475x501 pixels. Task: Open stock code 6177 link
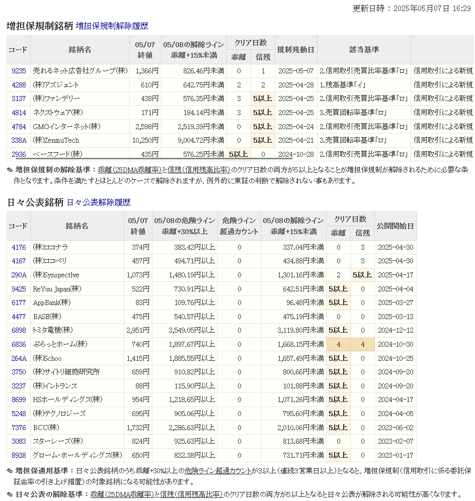pos(19,303)
